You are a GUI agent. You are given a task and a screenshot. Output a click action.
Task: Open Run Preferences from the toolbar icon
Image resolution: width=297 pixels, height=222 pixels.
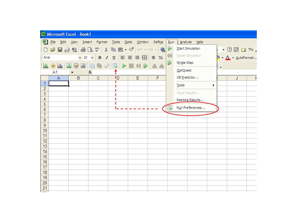tap(115, 66)
